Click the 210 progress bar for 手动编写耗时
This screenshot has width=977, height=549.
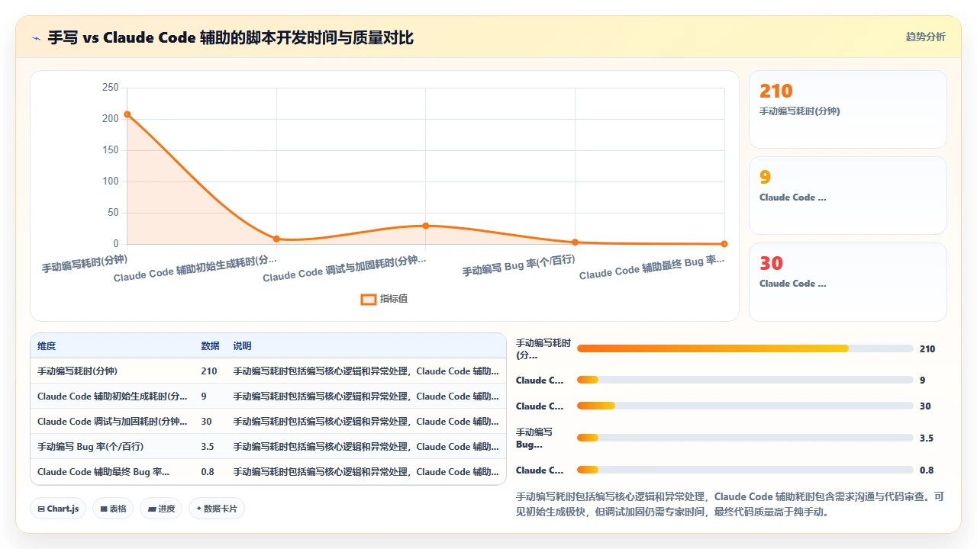(745, 348)
